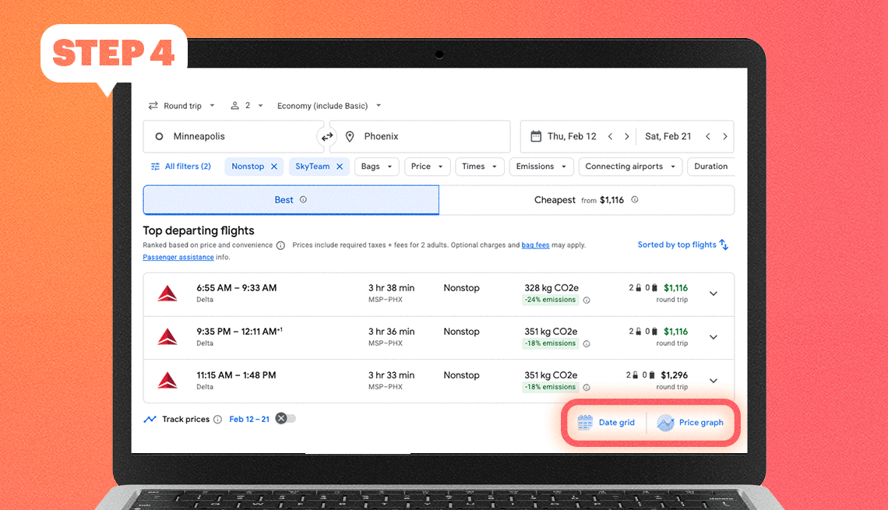The image size is (888, 510).
Task: Open the Passenger assistance link
Action: (178, 256)
